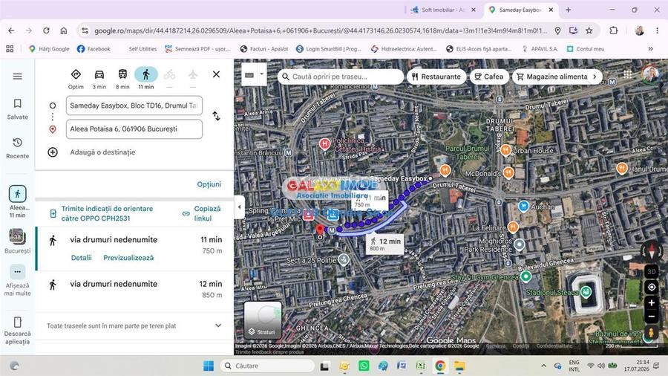668x376 pixels.
Task: Edit the destination field Aleea Potaisa 6
Action: pos(134,129)
